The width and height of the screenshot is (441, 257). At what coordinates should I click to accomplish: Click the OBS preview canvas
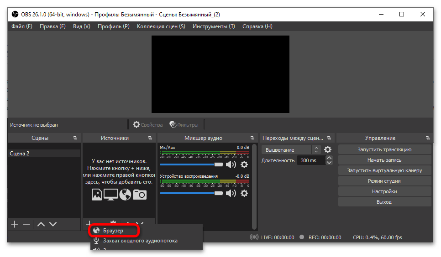[220, 74]
